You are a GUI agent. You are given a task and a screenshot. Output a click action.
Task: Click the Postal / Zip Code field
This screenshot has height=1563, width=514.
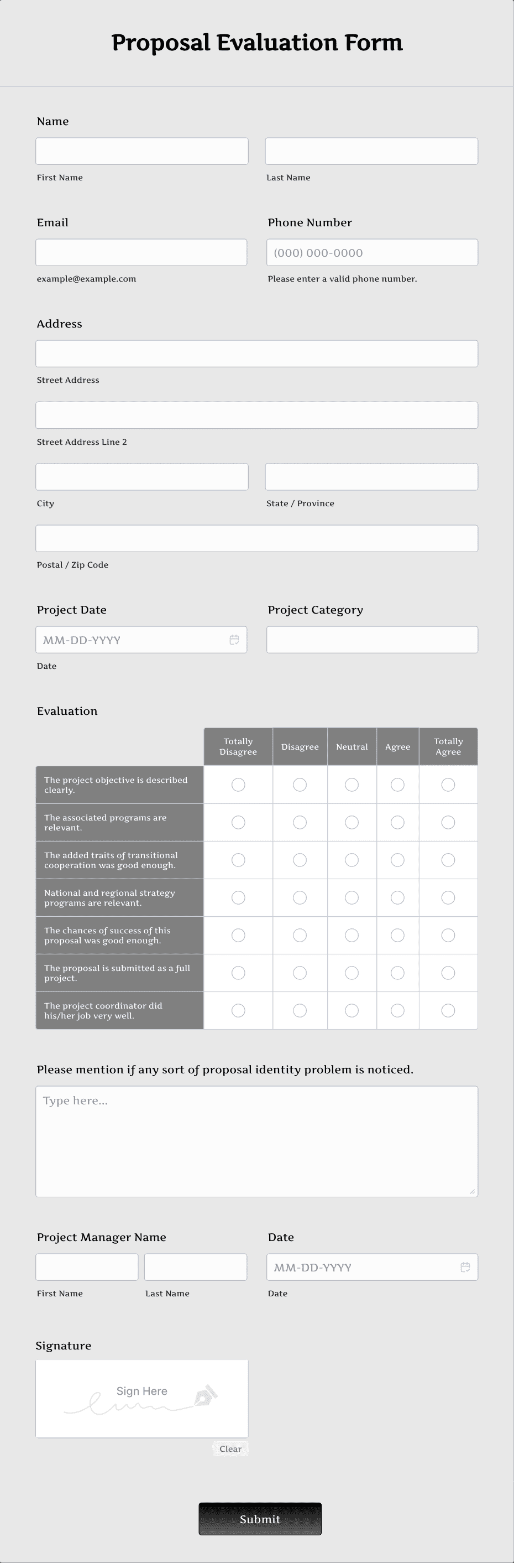(256, 538)
